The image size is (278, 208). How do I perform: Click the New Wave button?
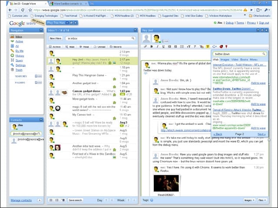click(56, 39)
